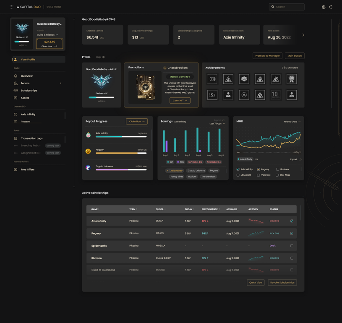Enable the Minecraft checkbox in MMR
Image resolution: width=342 pixels, height=323 pixels.
[238, 175]
